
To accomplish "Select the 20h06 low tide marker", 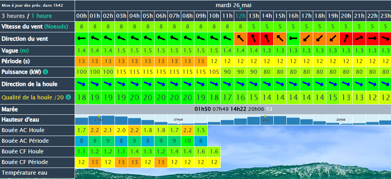I will [341, 123].
